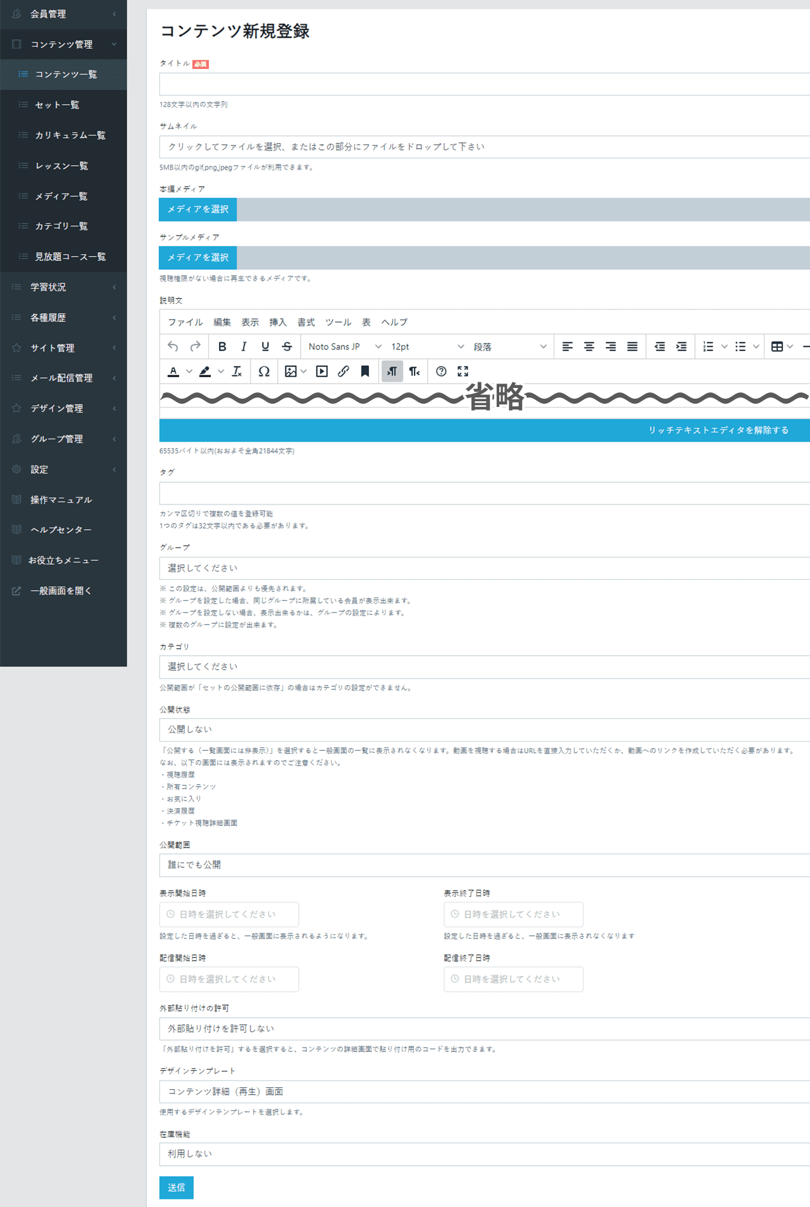Open the 公開範囲 dropdown showing 誰にでも公開
Image resolution: width=810 pixels, height=1207 pixels.
(485, 865)
